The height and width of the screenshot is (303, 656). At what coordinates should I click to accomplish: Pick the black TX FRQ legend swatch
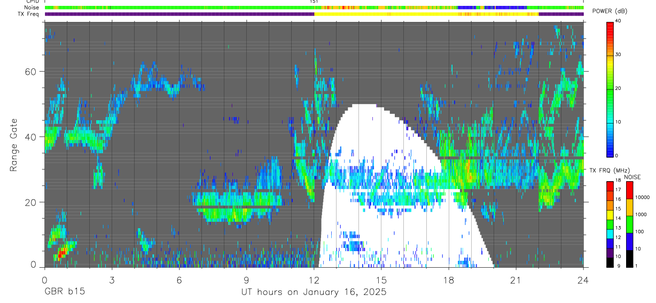coord(610,262)
